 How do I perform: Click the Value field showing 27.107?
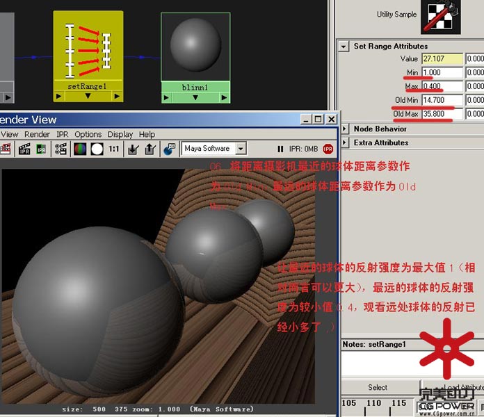442,58
